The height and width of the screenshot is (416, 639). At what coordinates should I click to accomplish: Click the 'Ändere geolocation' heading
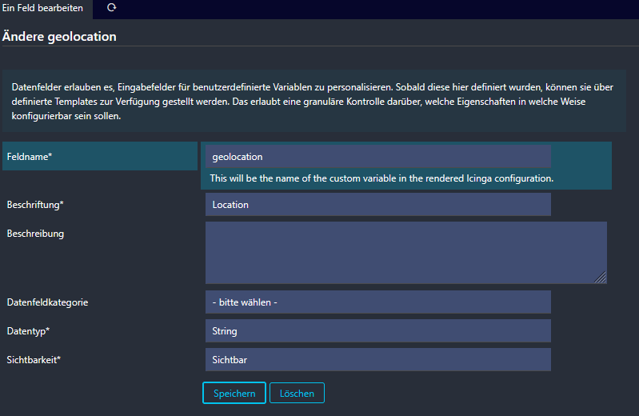[60, 37]
